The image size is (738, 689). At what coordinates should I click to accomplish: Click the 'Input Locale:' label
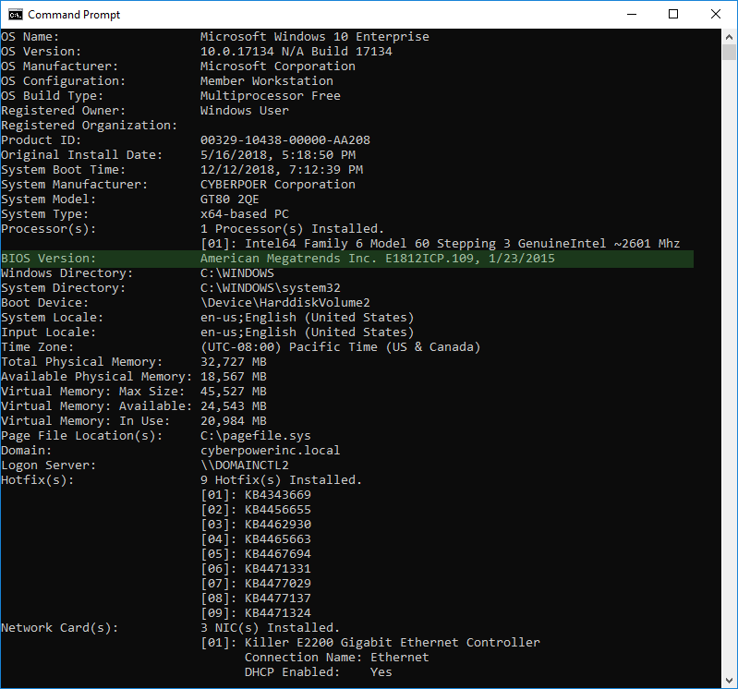click(x=48, y=332)
